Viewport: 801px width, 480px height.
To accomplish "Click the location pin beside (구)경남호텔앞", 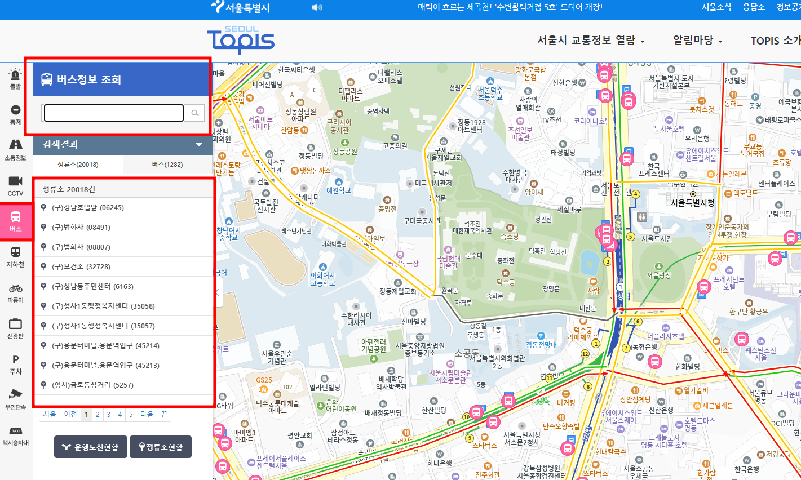I will click(43, 207).
